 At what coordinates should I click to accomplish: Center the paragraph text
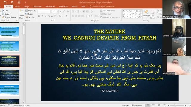point(76,16)
